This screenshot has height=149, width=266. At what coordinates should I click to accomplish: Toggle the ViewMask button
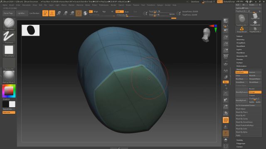click(242, 72)
